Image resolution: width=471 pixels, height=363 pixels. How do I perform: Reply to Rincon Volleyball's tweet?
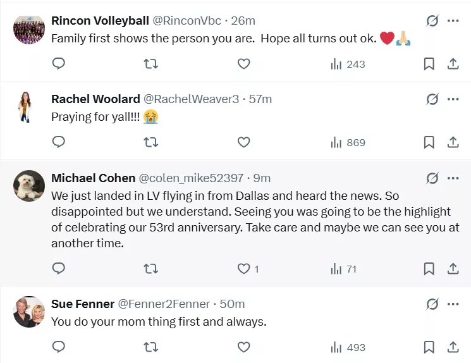click(x=59, y=64)
